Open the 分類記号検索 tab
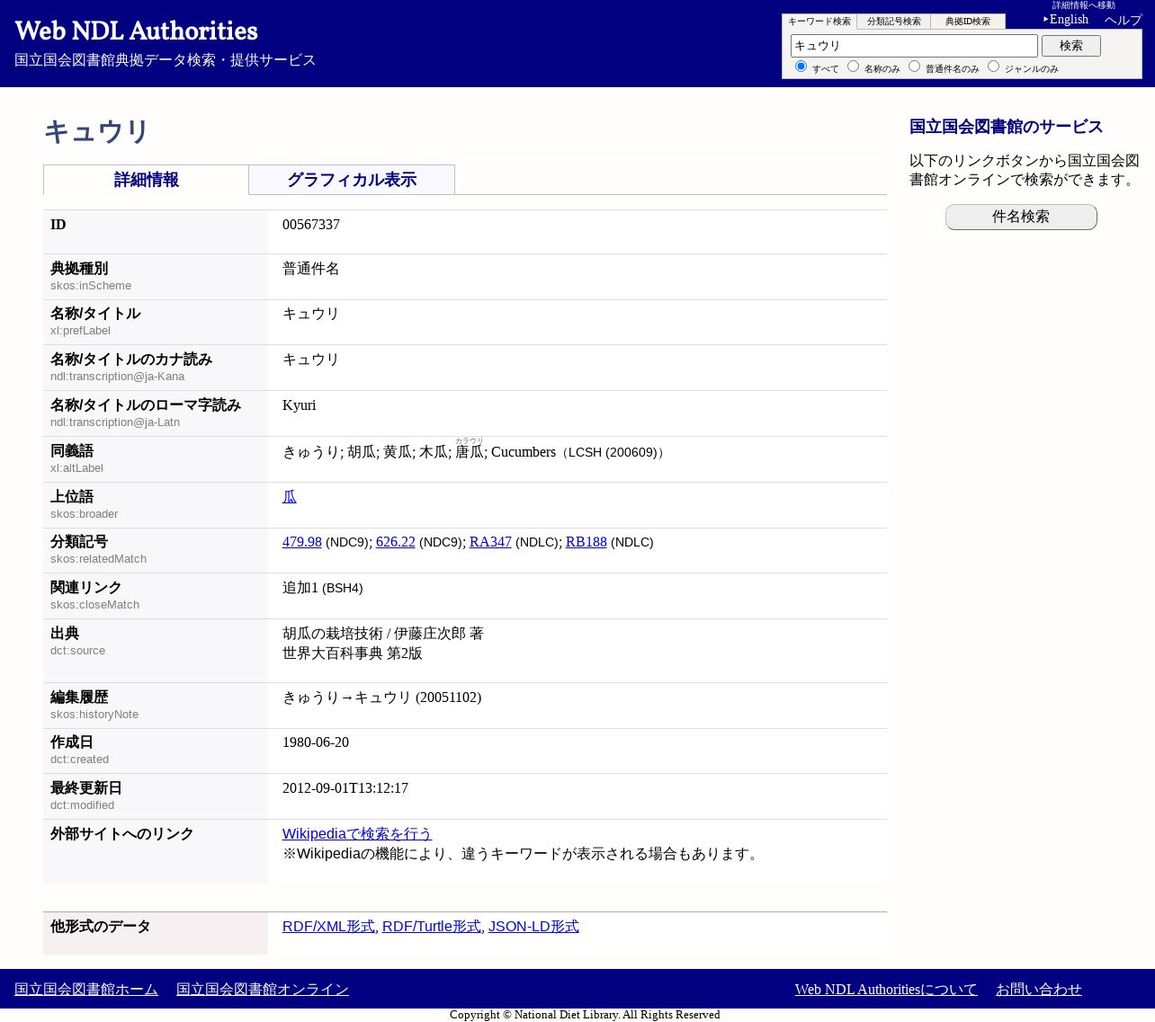Image resolution: width=1155 pixels, height=1022 pixels. (894, 22)
